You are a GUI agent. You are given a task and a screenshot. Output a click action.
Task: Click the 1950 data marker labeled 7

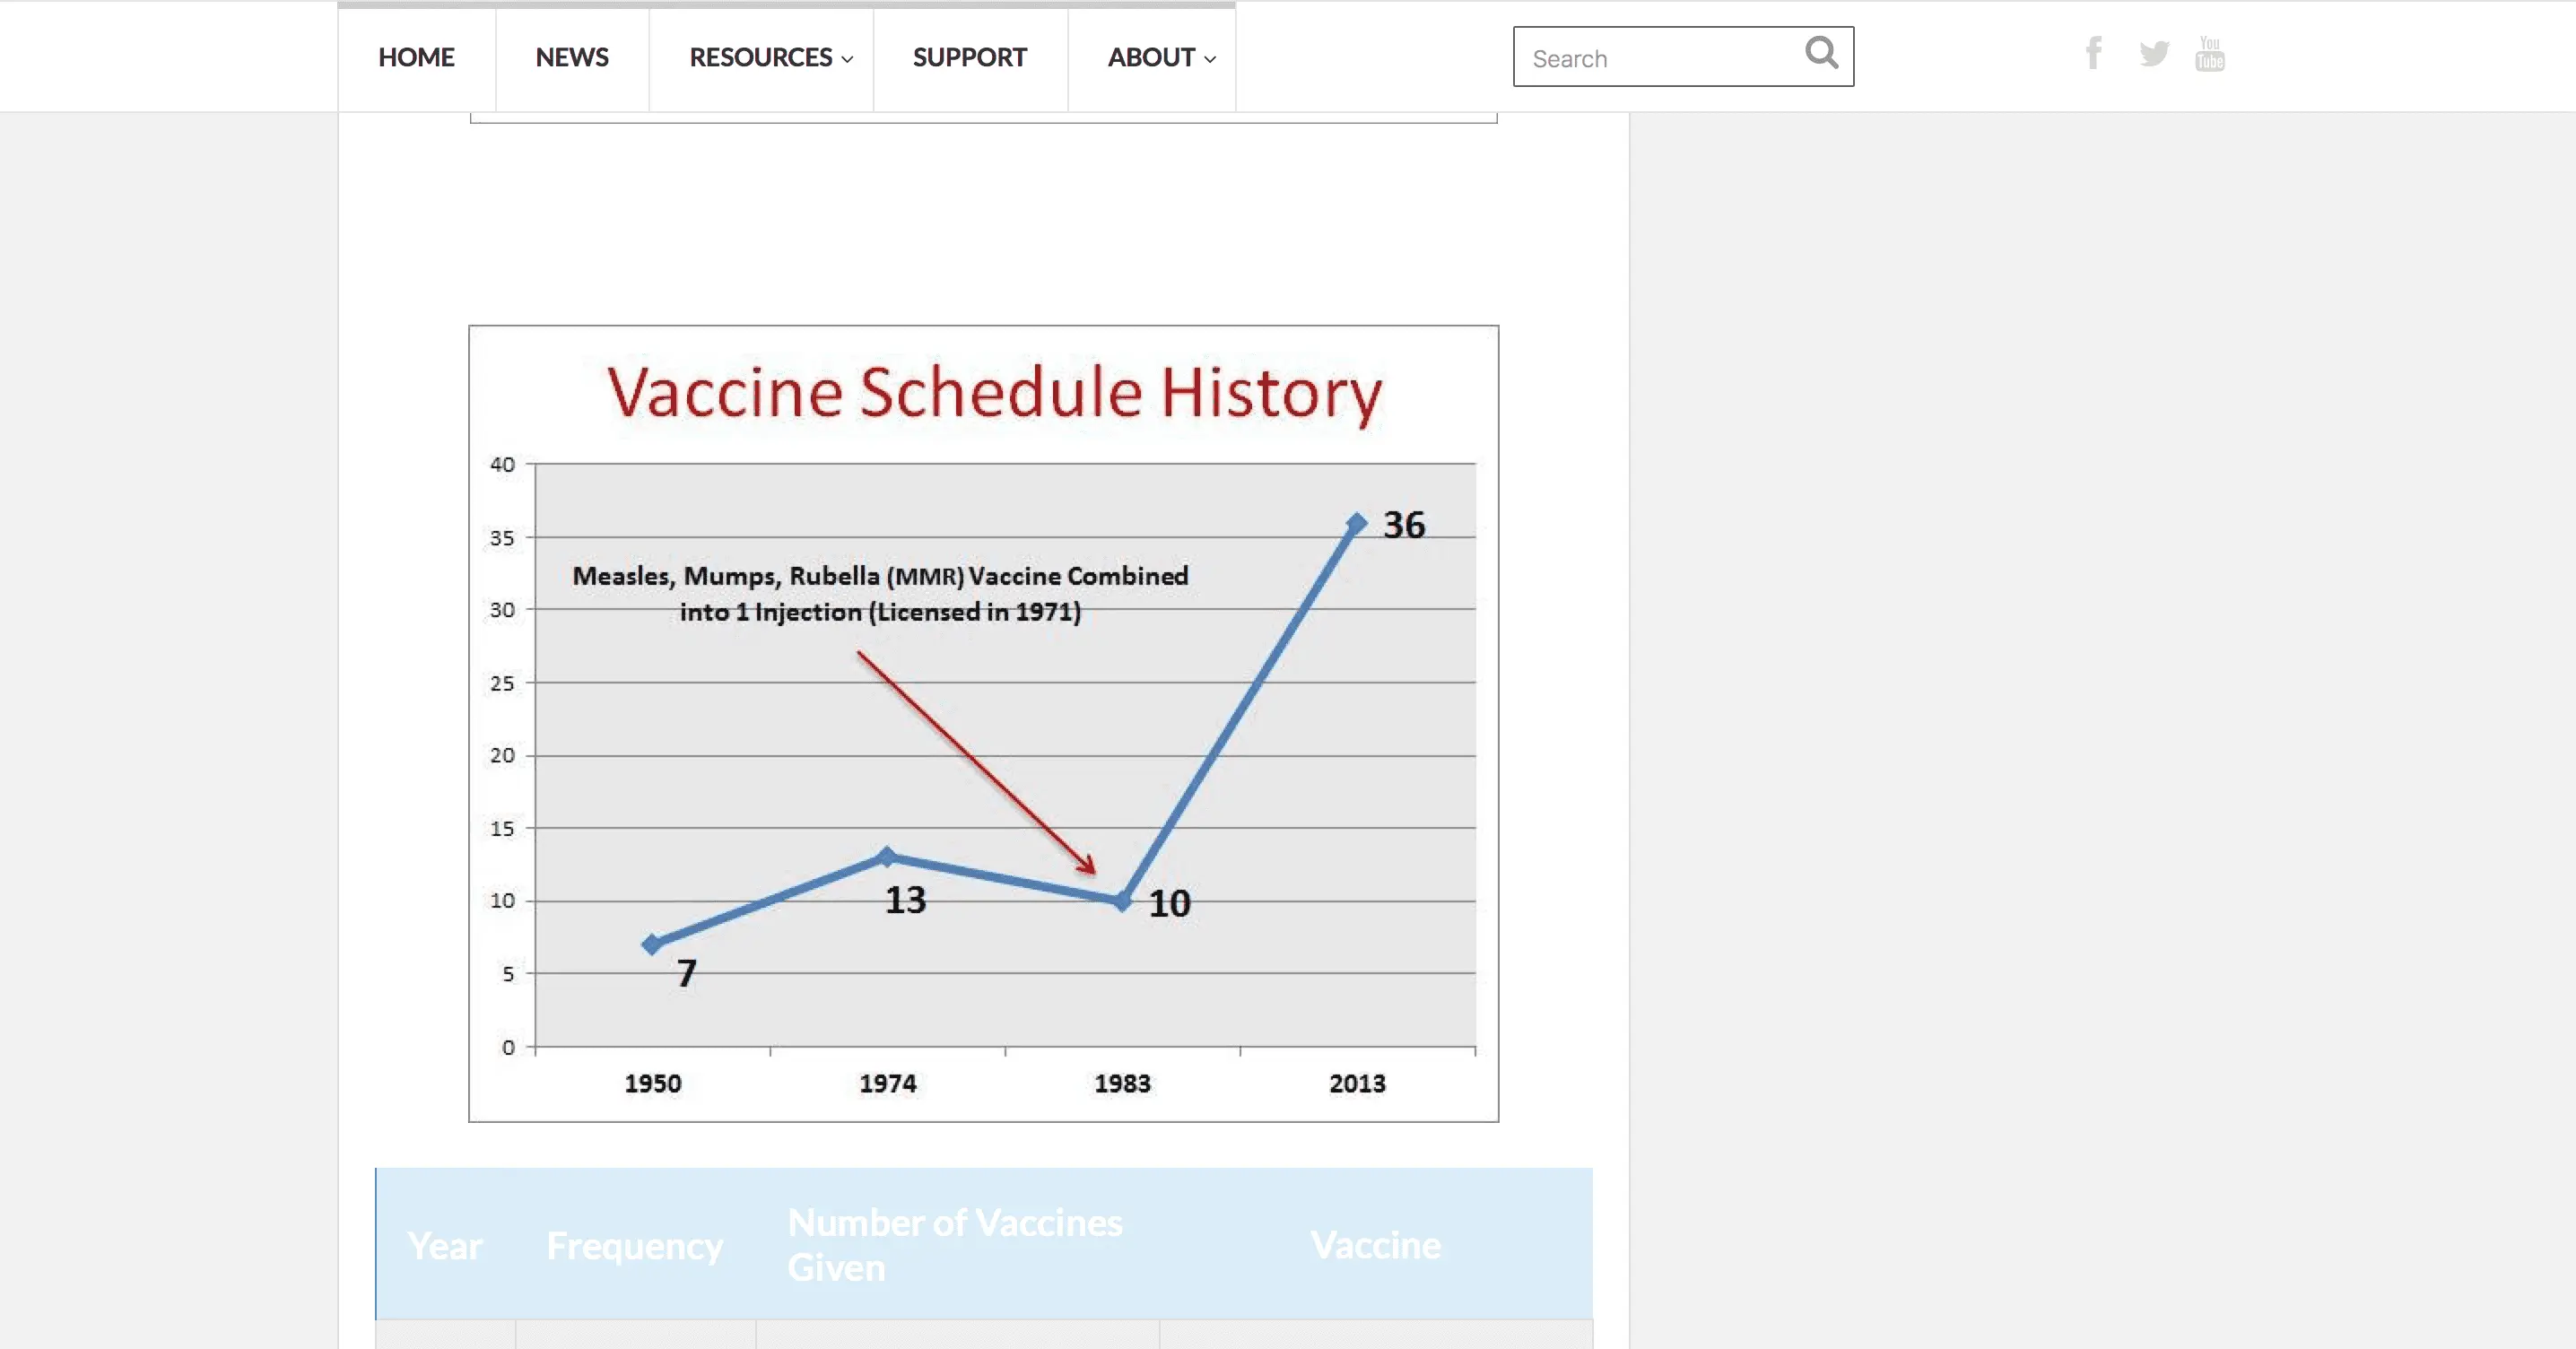pos(652,944)
